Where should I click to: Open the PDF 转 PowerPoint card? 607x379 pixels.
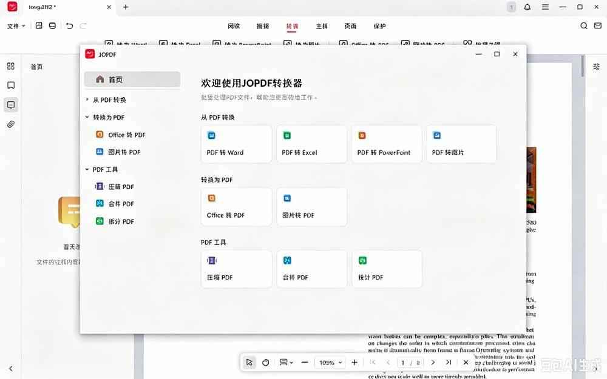pos(387,144)
